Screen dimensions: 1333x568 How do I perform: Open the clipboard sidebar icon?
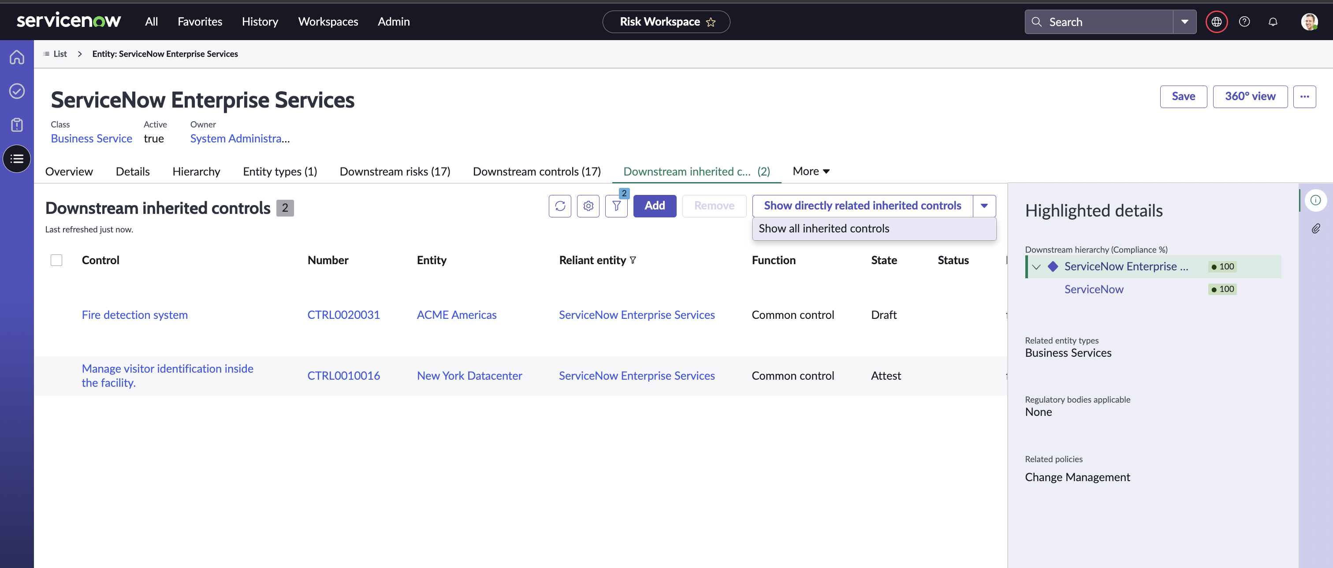17,125
